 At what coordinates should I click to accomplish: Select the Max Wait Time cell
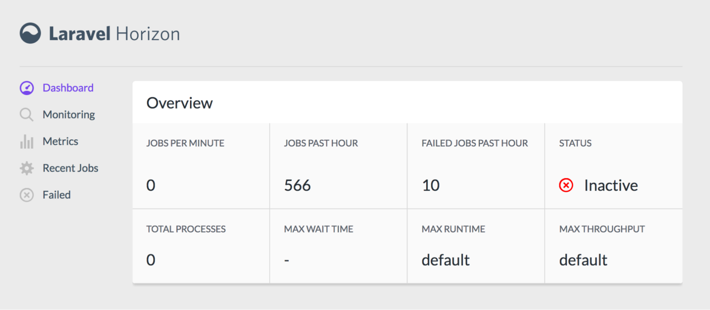[x=287, y=260]
